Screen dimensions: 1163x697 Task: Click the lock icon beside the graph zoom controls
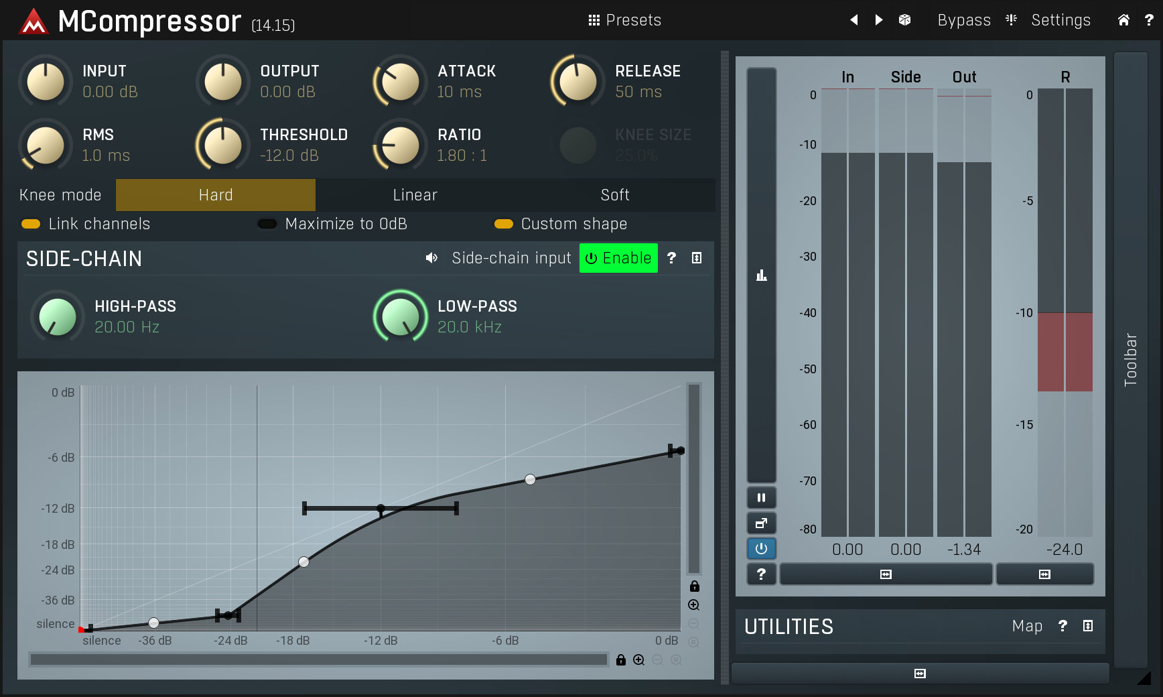click(x=694, y=586)
